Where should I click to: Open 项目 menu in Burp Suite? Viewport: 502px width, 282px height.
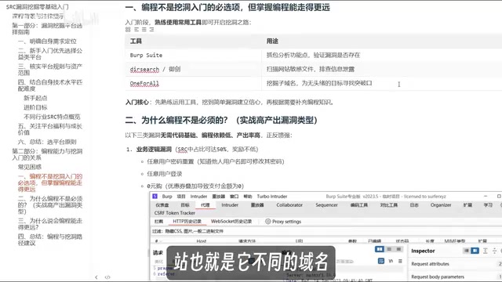[x=181, y=197]
